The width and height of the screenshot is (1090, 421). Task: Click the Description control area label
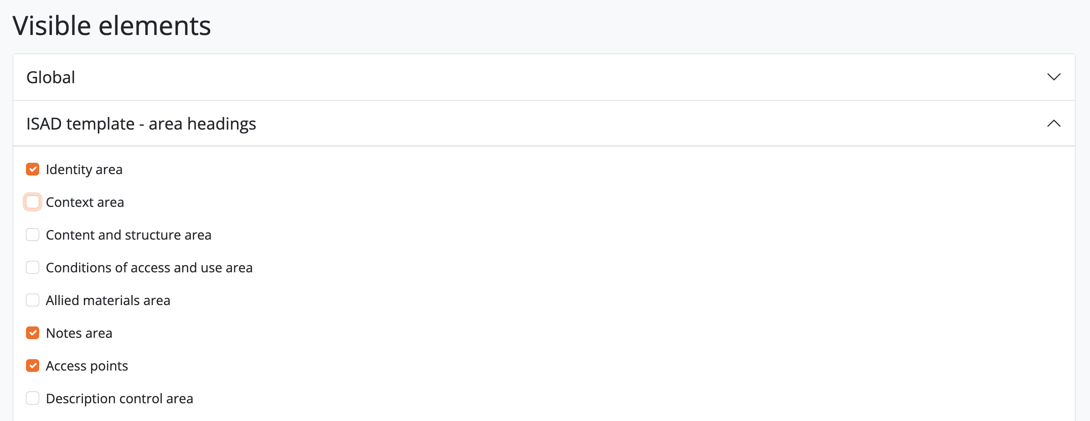click(119, 399)
